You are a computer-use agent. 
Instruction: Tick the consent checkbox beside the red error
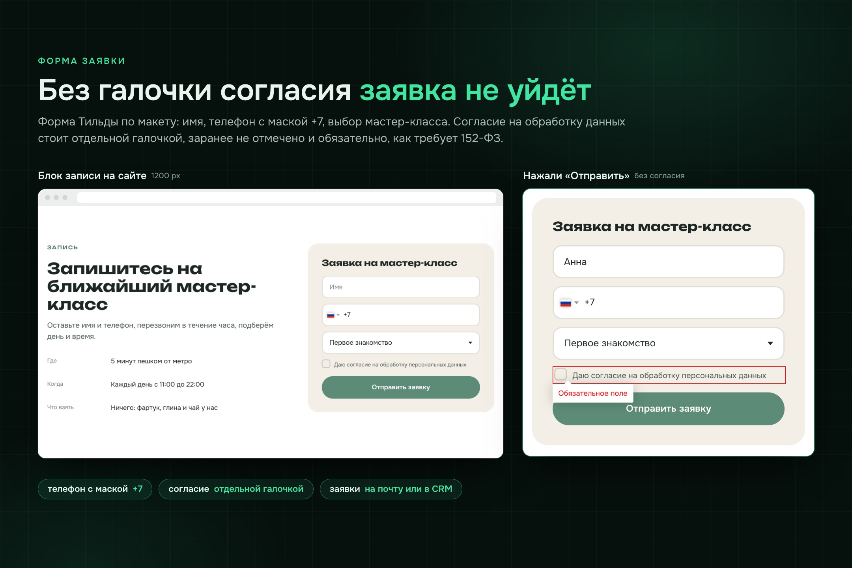click(561, 374)
